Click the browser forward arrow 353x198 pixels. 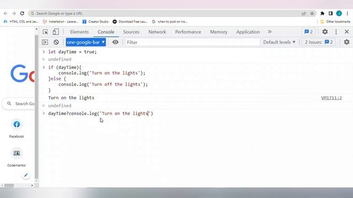(14, 13)
